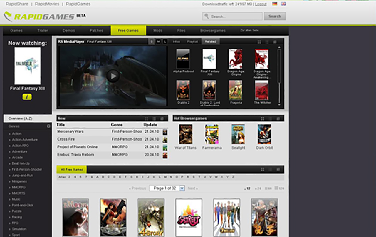The image size is (376, 237).
Task: Click the cover icon in Project of Planets Online row
Action: 165,147
